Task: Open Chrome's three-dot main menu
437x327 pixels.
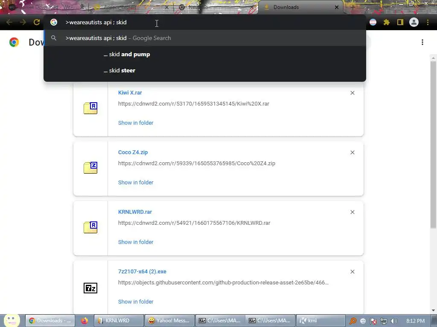Action: [428, 22]
